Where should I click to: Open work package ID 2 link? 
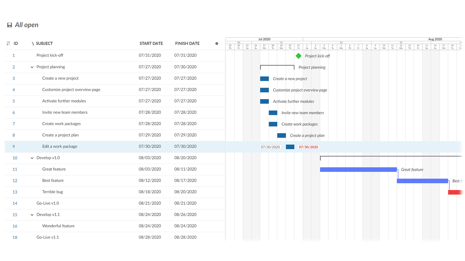click(14, 67)
